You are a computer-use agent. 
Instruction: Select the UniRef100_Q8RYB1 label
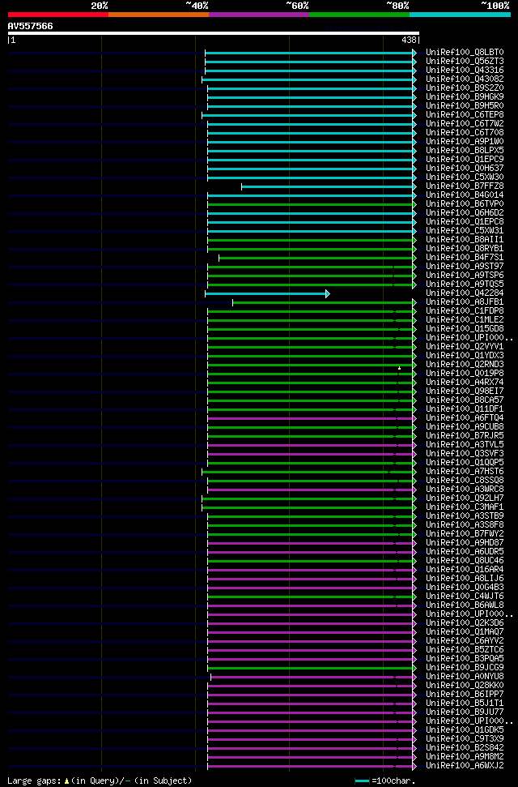465,249
